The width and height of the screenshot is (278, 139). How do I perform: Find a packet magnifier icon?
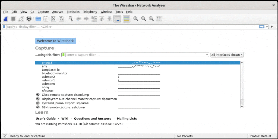point(71,19)
